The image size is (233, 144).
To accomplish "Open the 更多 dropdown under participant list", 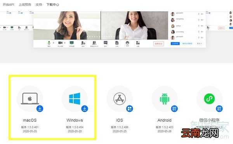I will coord(200,43).
